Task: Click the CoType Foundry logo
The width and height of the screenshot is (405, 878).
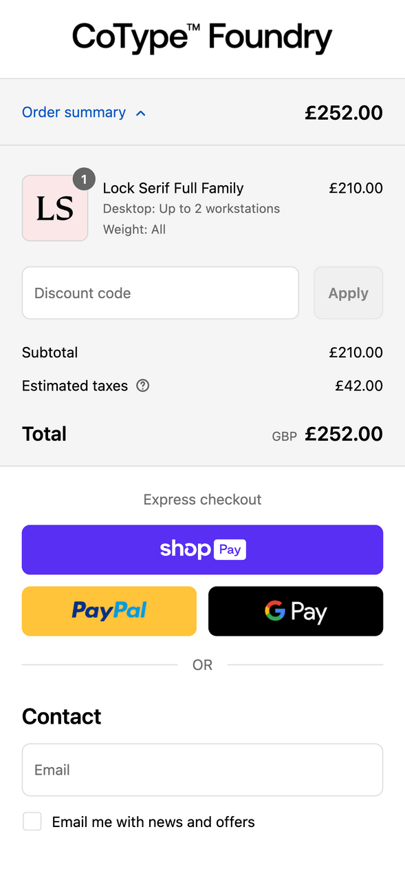Action: coord(202,38)
